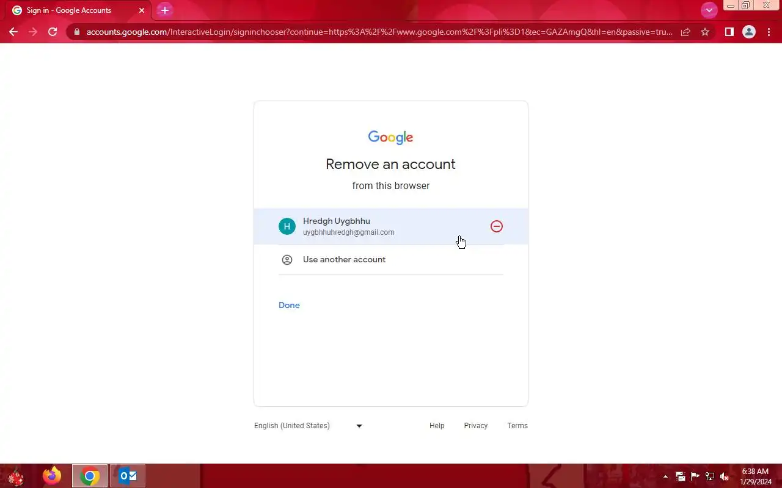Click the Action Center flag tray icon
Screen dimensions: 782x488
(x=695, y=476)
